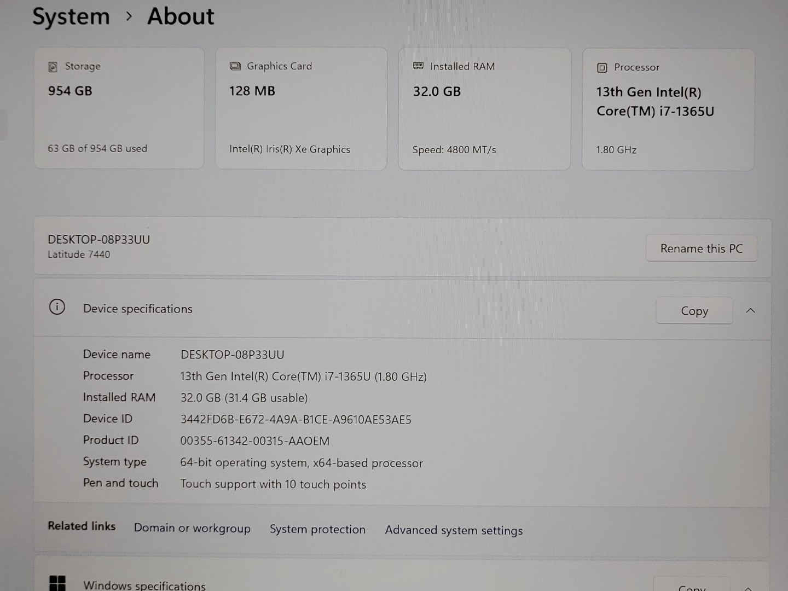The width and height of the screenshot is (788, 591).
Task: Select the About breadcrumb label
Action: [x=180, y=16]
